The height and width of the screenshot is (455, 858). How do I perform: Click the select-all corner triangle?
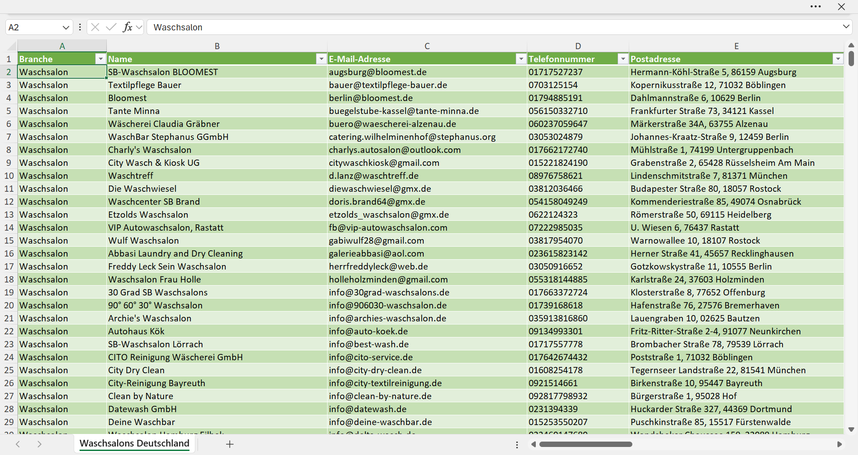click(x=11, y=46)
